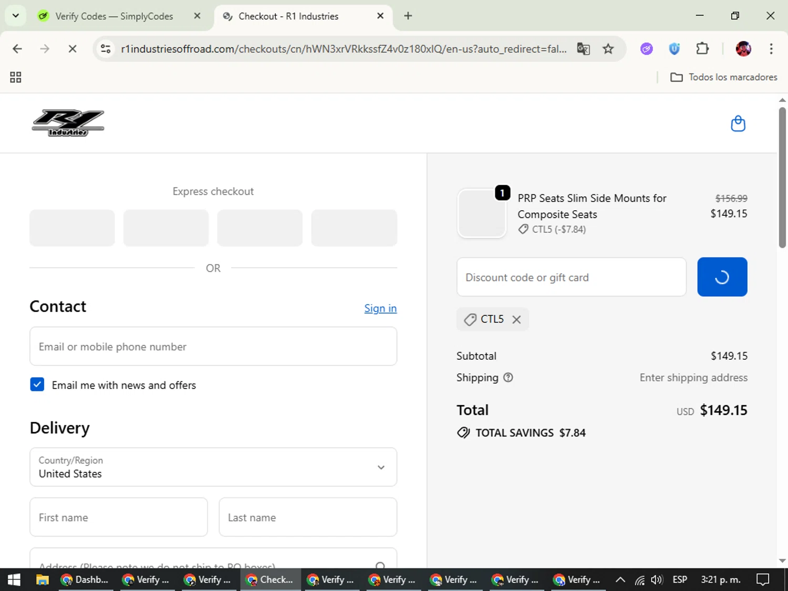Bookmark this page with the star icon
Viewport: 788px width, 591px height.
point(608,49)
